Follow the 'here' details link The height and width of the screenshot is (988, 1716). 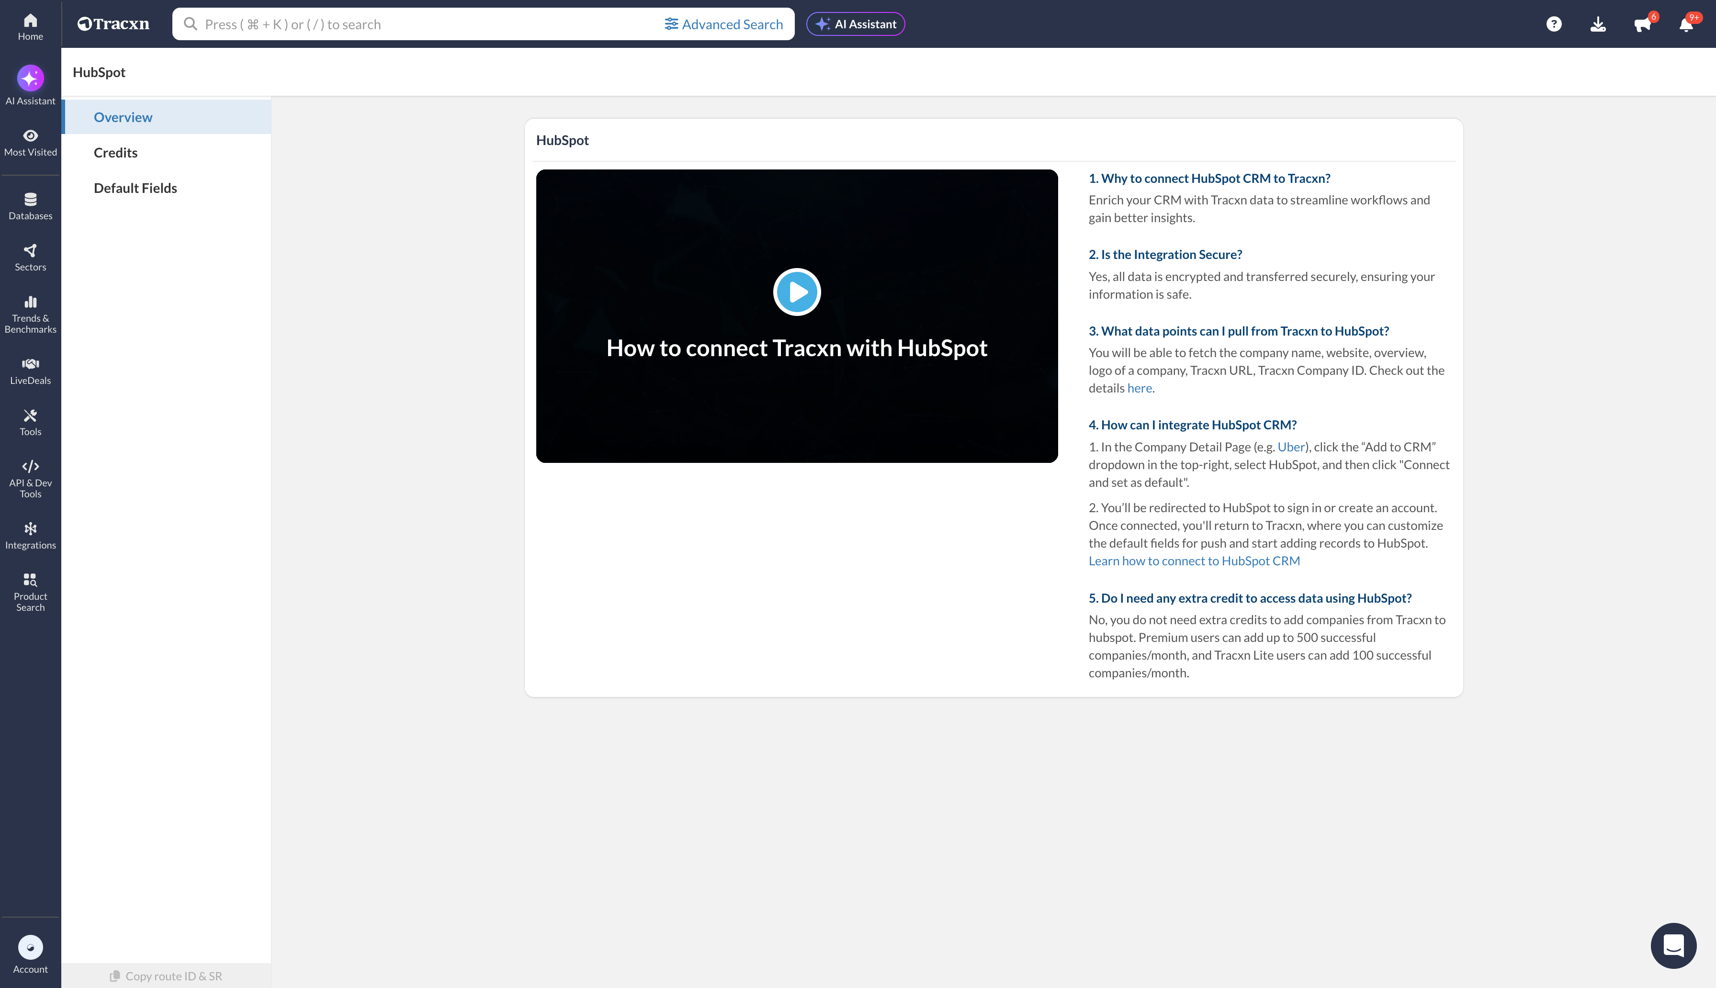point(1139,388)
